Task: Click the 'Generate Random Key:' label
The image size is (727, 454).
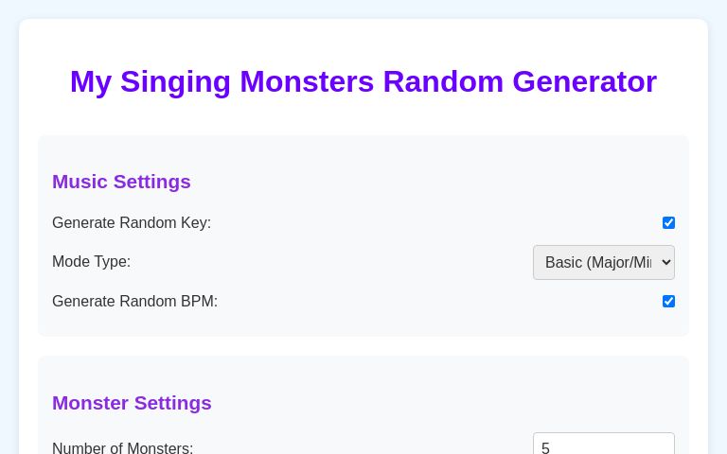Action: 132,223
